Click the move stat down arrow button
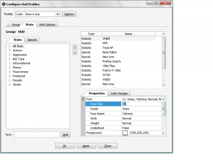 click(75, 52)
